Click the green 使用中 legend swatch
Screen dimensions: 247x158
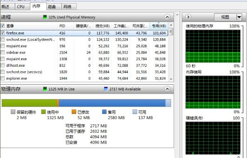click(44, 112)
